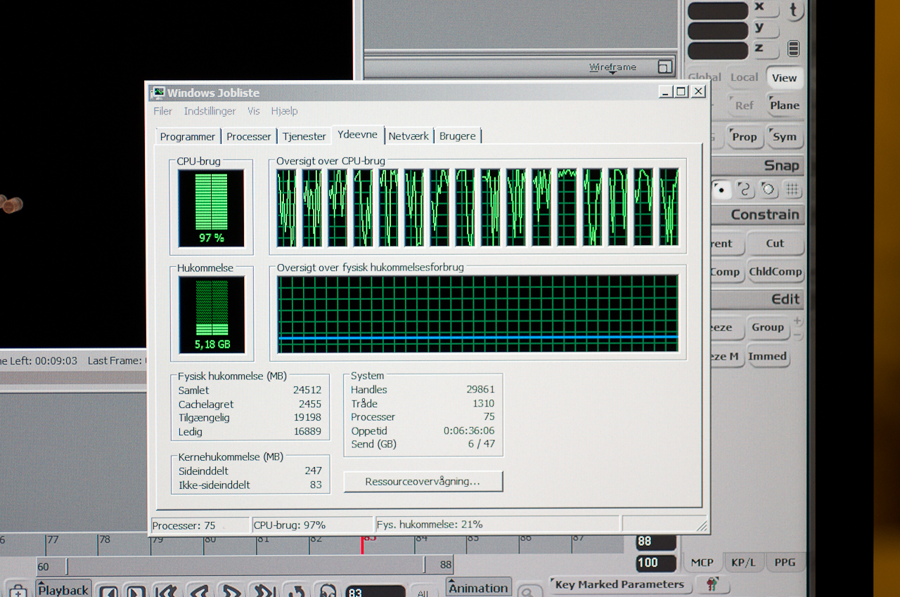This screenshot has width=900, height=597.
Task: Click the magnifier icon beside Animation
Action: [530, 591]
